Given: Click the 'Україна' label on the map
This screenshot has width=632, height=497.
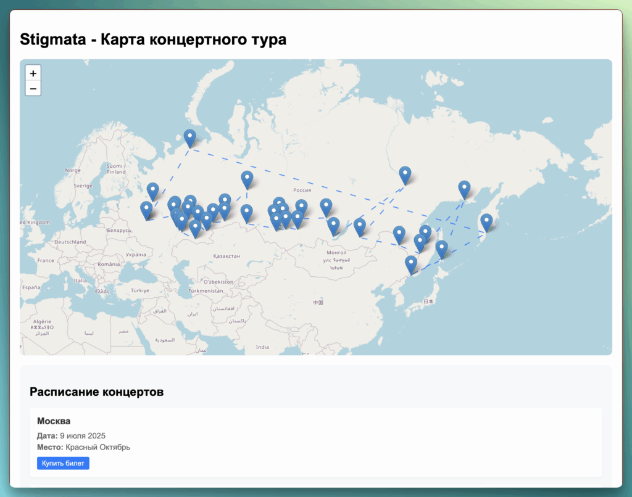Looking at the screenshot, I should point(136,255).
